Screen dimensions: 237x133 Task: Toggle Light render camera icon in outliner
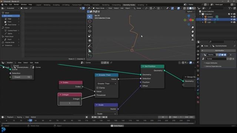[234, 22]
